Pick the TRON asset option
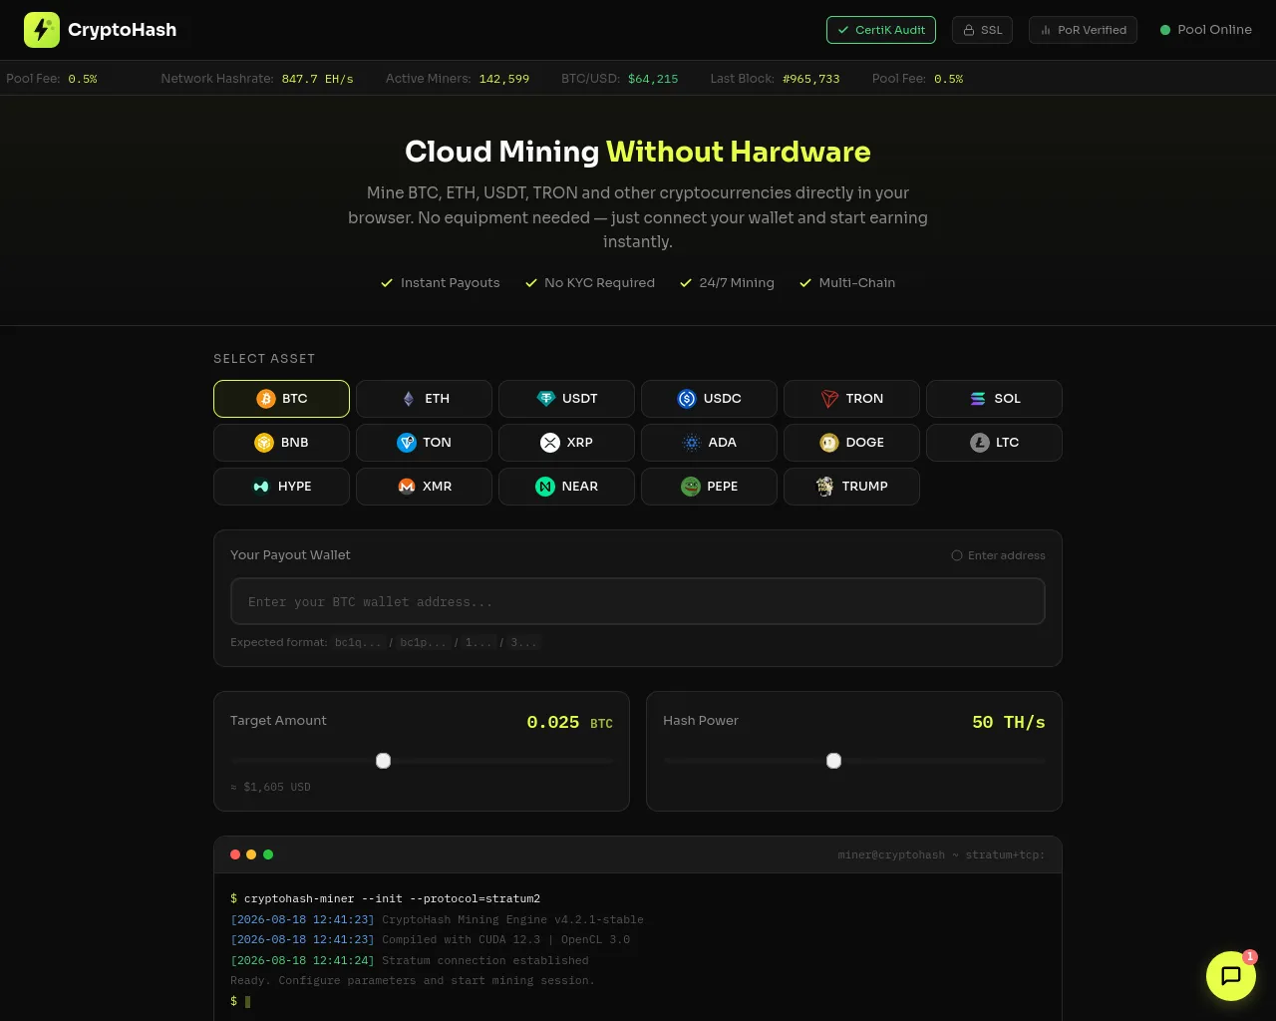Image resolution: width=1276 pixels, height=1021 pixels. pyautogui.click(x=851, y=399)
